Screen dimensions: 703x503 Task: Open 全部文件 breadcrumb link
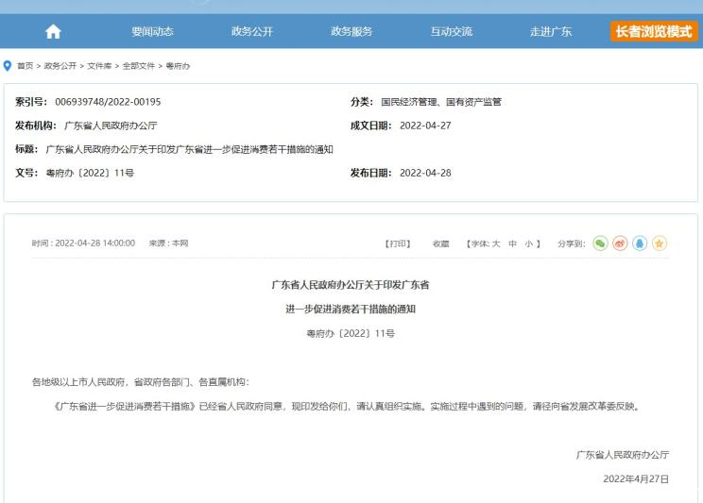(x=137, y=64)
